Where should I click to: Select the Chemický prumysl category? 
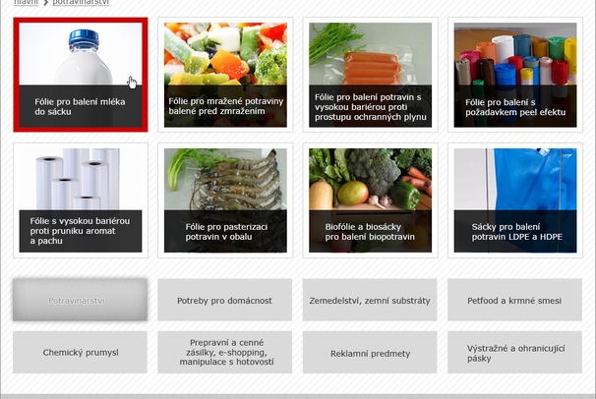point(81,352)
